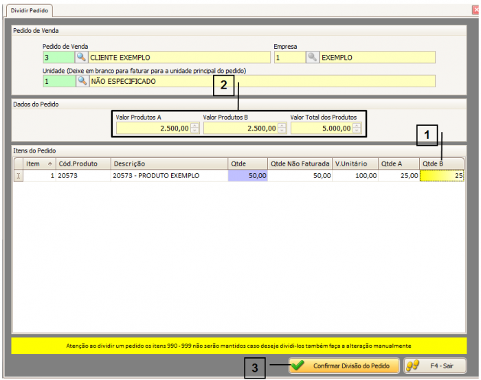
Task: Click the Descrição column header
Action: [168, 164]
